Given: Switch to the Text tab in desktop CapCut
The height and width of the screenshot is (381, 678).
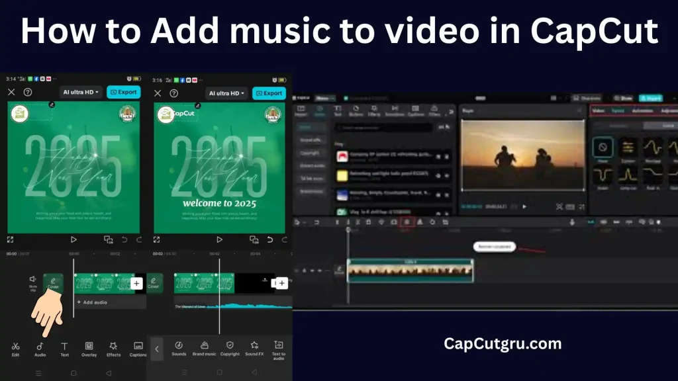Looking at the screenshot, I should pyautogui.click(x=338, y=110).
